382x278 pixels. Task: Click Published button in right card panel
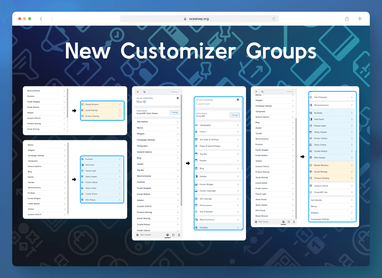(290, 92)
